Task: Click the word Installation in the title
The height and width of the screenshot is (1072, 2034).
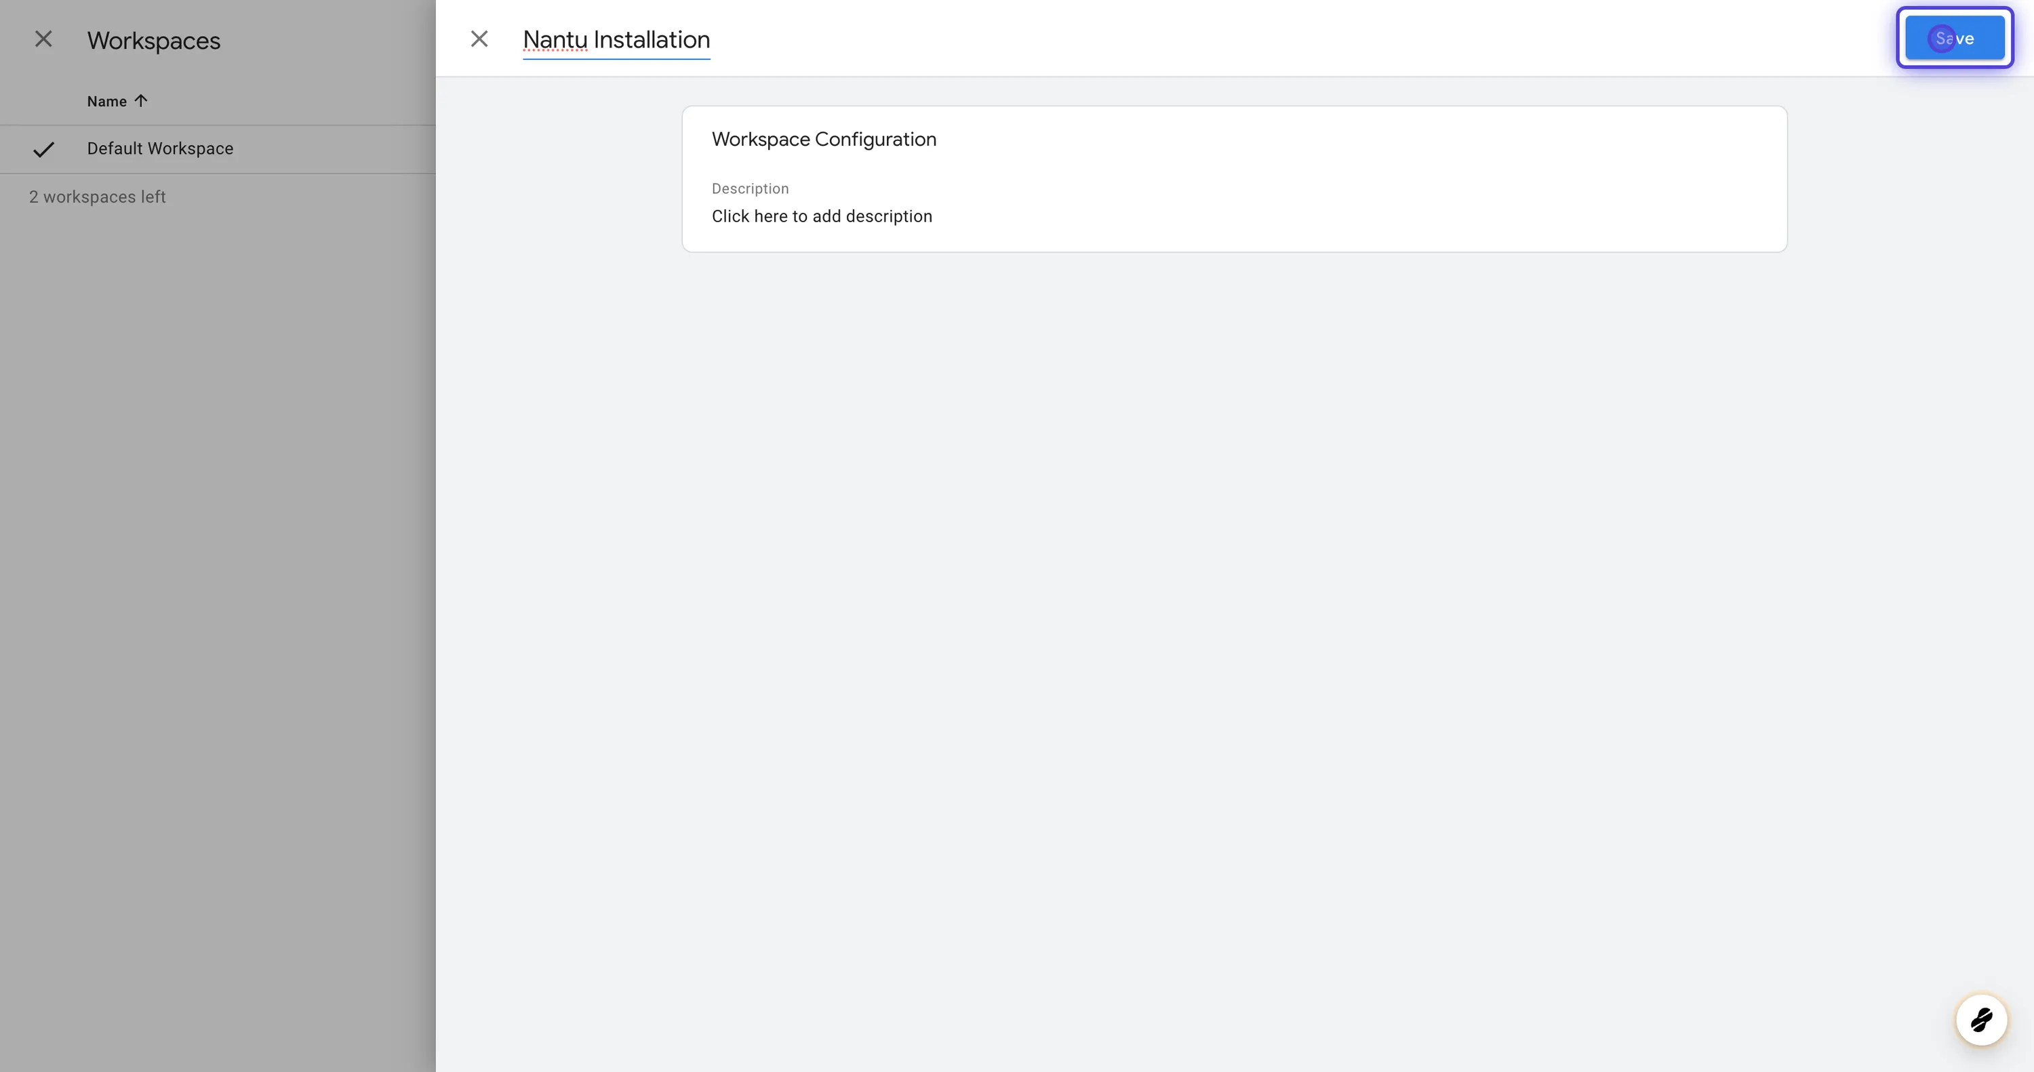Action: (x=652, y=39)
